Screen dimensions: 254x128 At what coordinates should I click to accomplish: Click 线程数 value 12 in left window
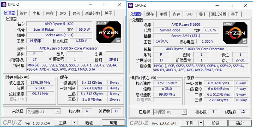click(x=116, y=111)
